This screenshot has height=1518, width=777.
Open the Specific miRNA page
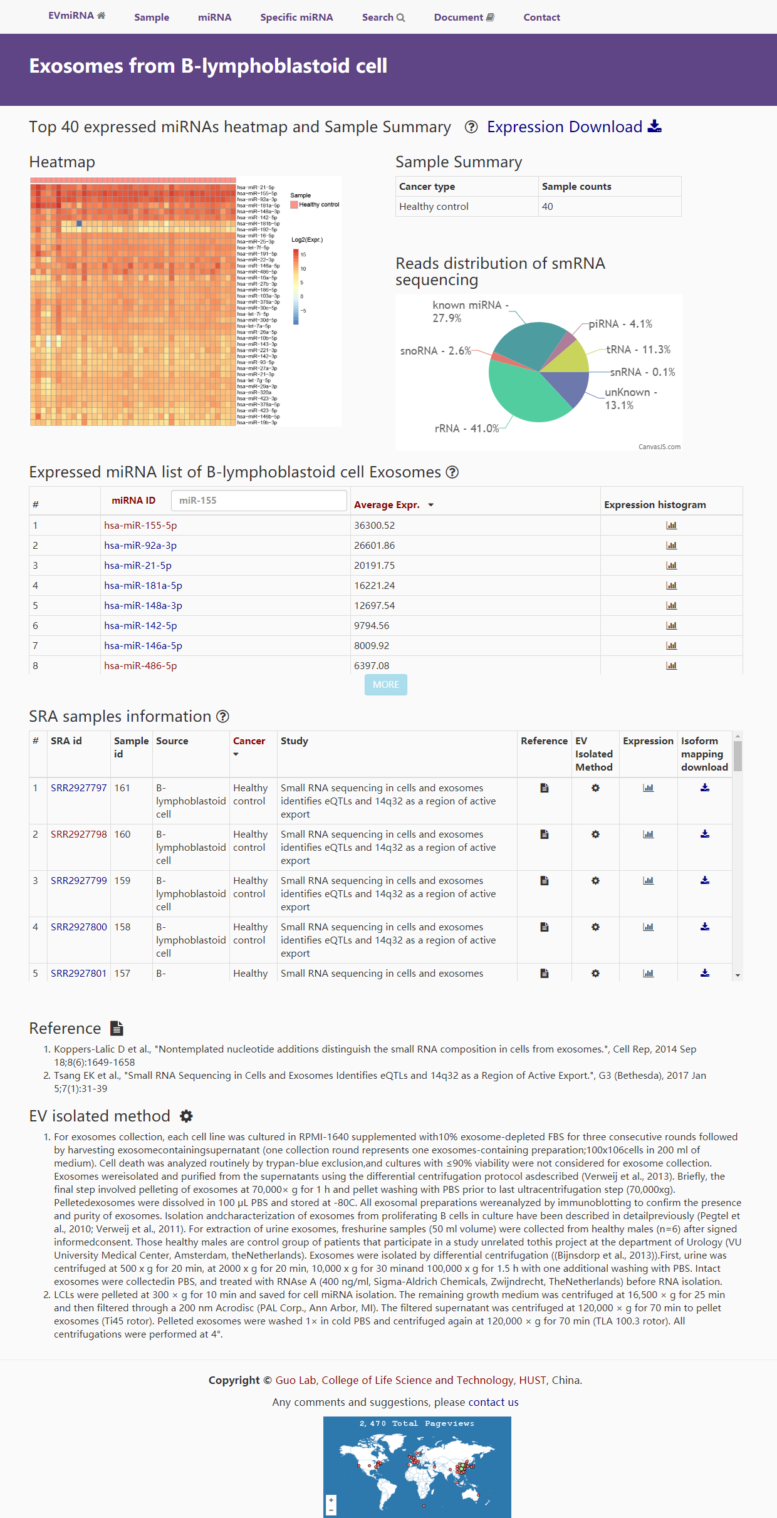[x=296, y=17]
